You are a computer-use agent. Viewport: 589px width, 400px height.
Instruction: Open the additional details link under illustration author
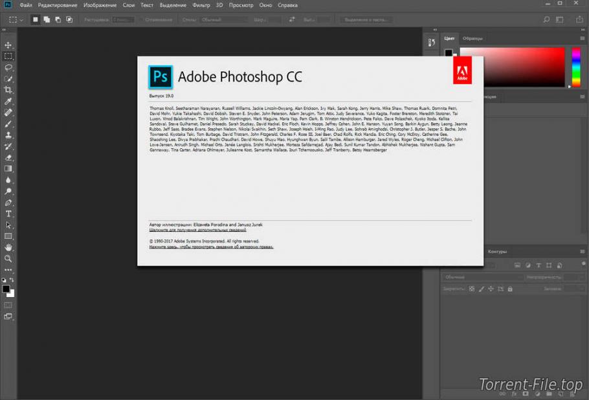[x=197, y=230]
